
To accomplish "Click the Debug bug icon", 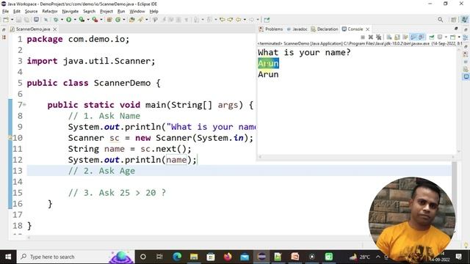I will click(56, 20).
